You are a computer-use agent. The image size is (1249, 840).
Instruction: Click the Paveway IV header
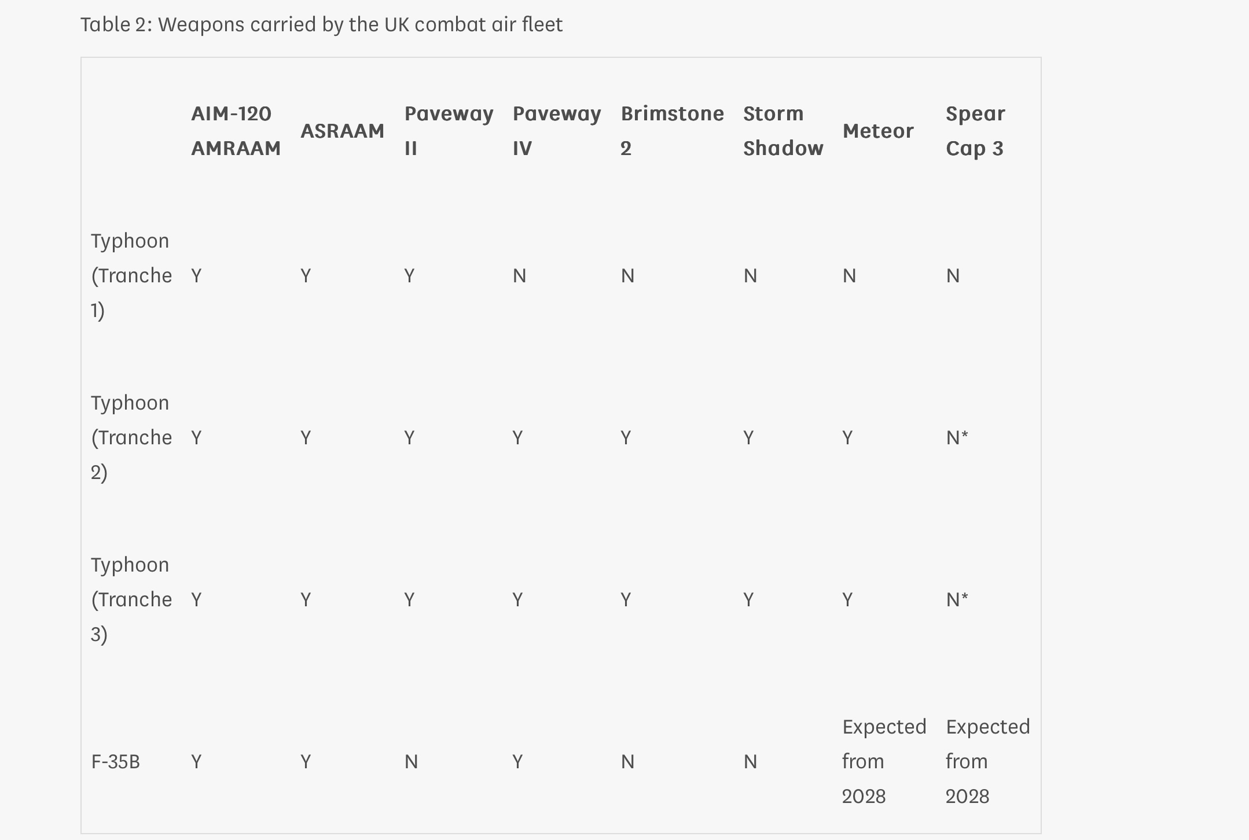click(x=556, y=131)
